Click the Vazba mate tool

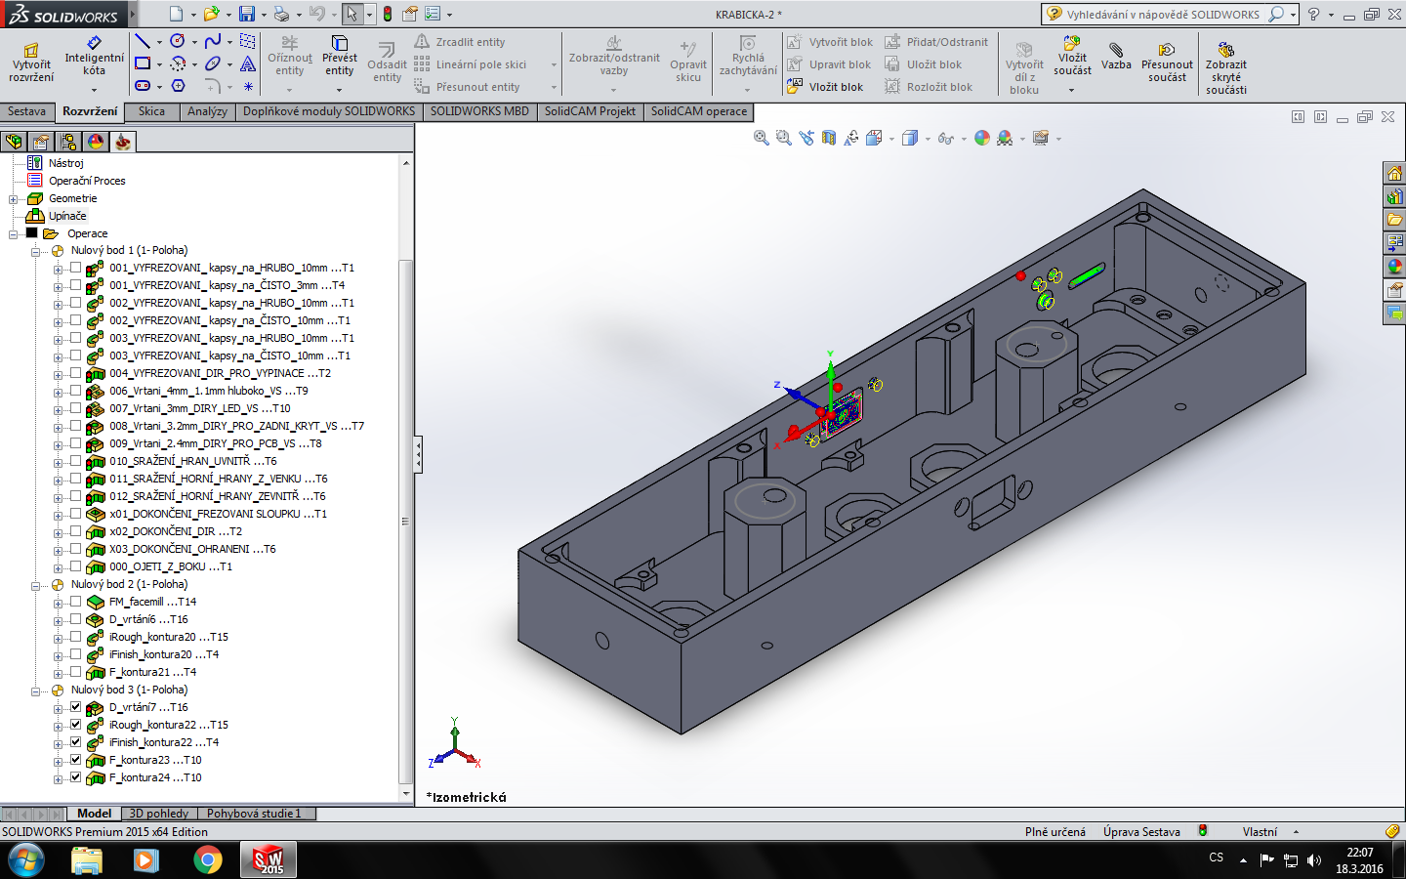1116,57
